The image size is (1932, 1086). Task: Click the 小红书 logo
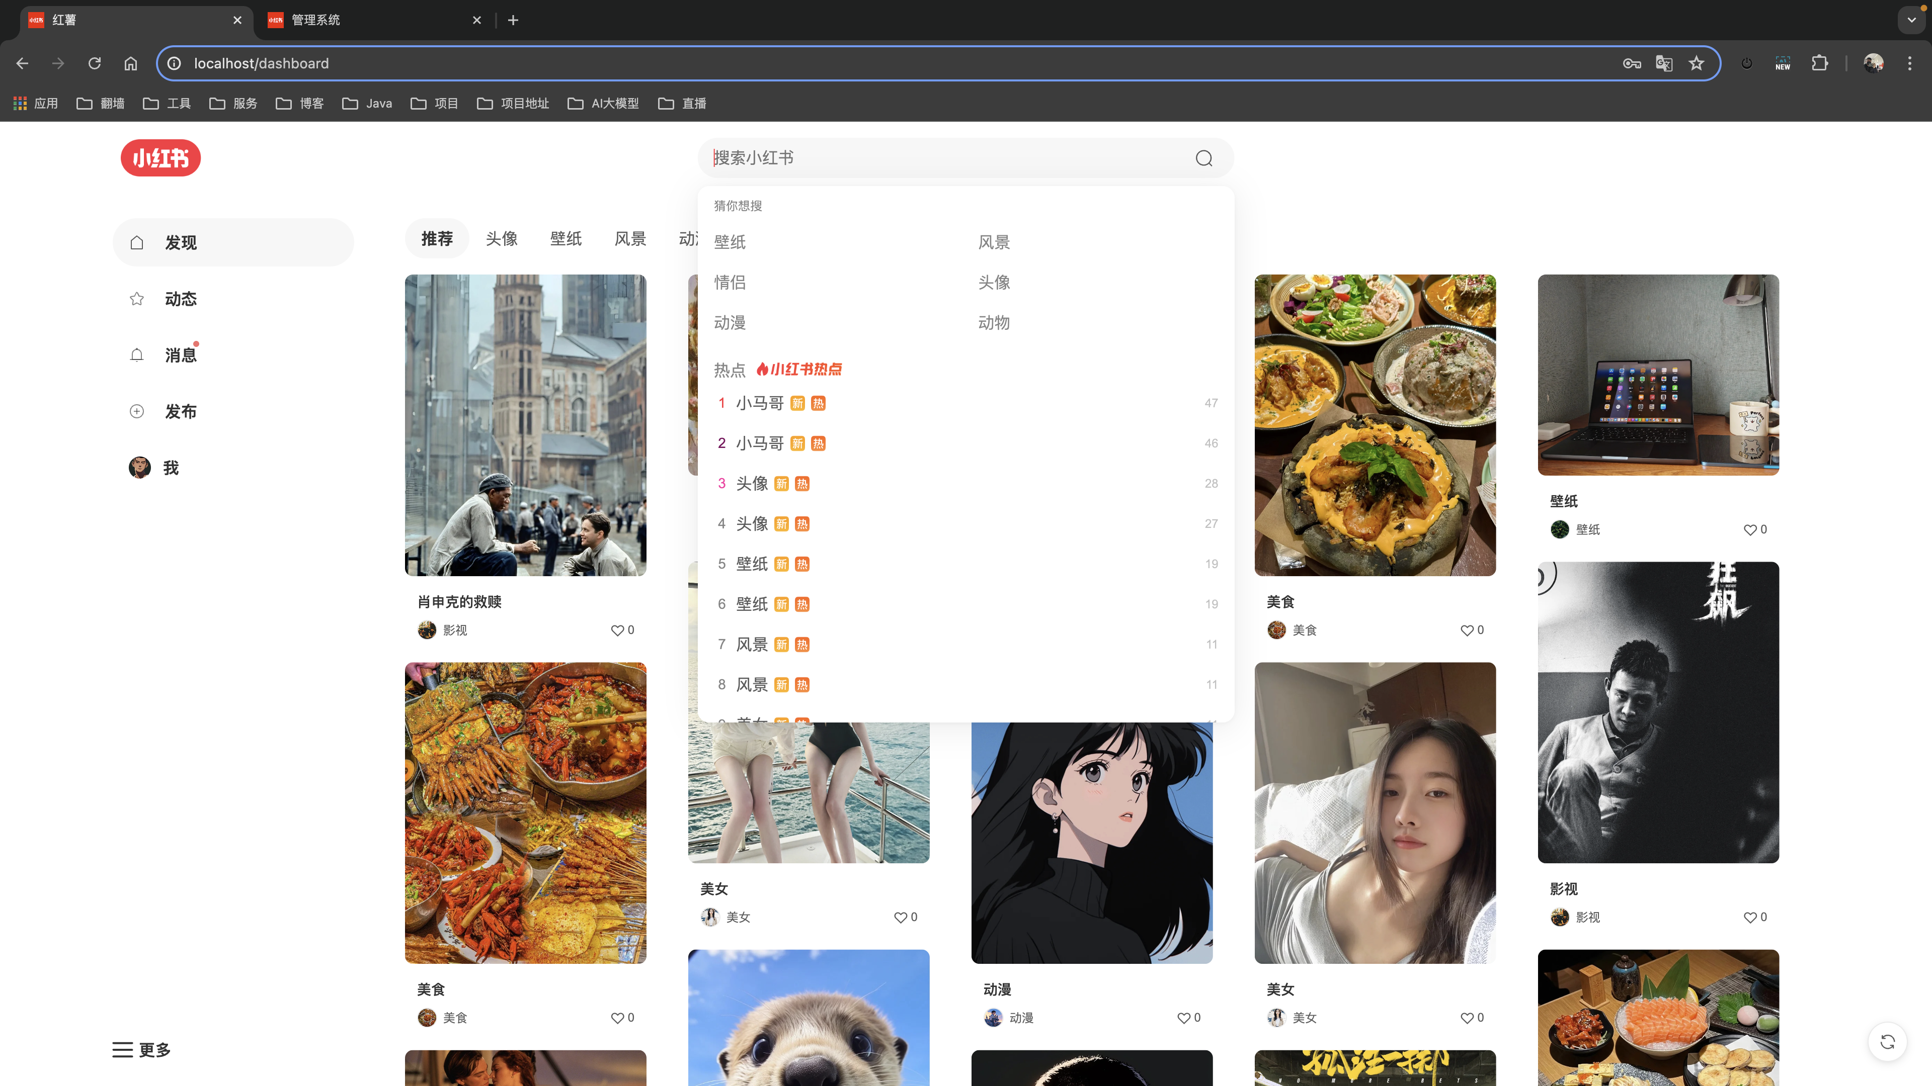[160, 158]
